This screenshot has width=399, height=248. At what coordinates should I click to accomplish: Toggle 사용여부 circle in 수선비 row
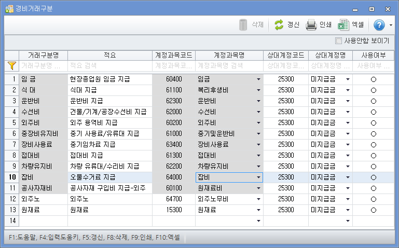373,112
